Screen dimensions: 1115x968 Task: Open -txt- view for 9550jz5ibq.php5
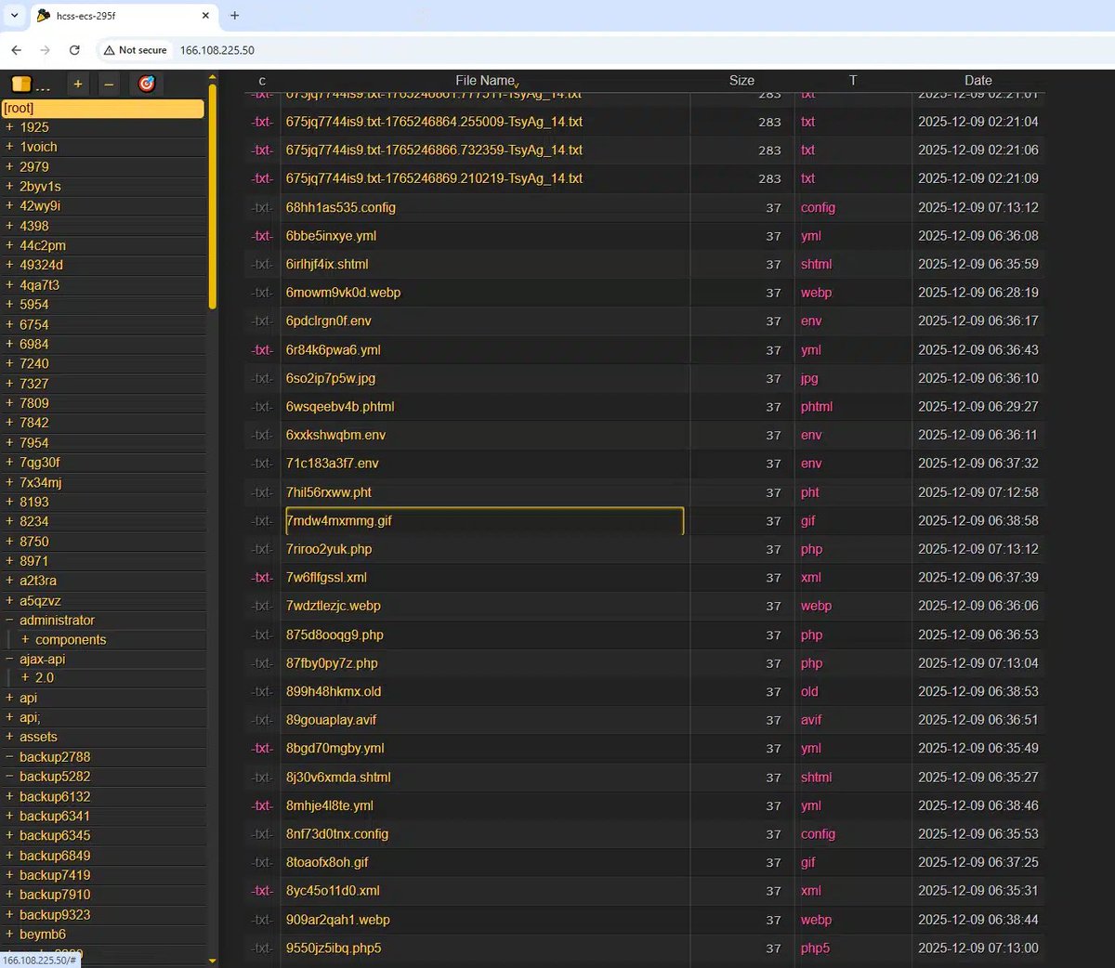(x=262, y=948)
